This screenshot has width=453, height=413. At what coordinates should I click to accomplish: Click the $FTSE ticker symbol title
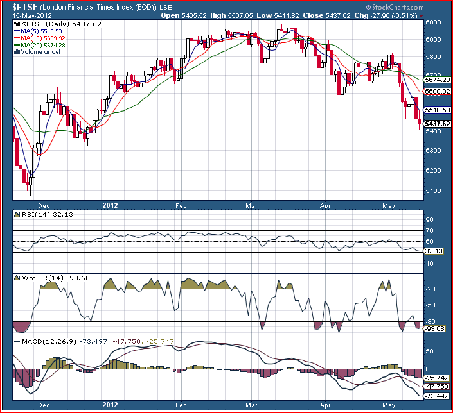coord(24,7)
